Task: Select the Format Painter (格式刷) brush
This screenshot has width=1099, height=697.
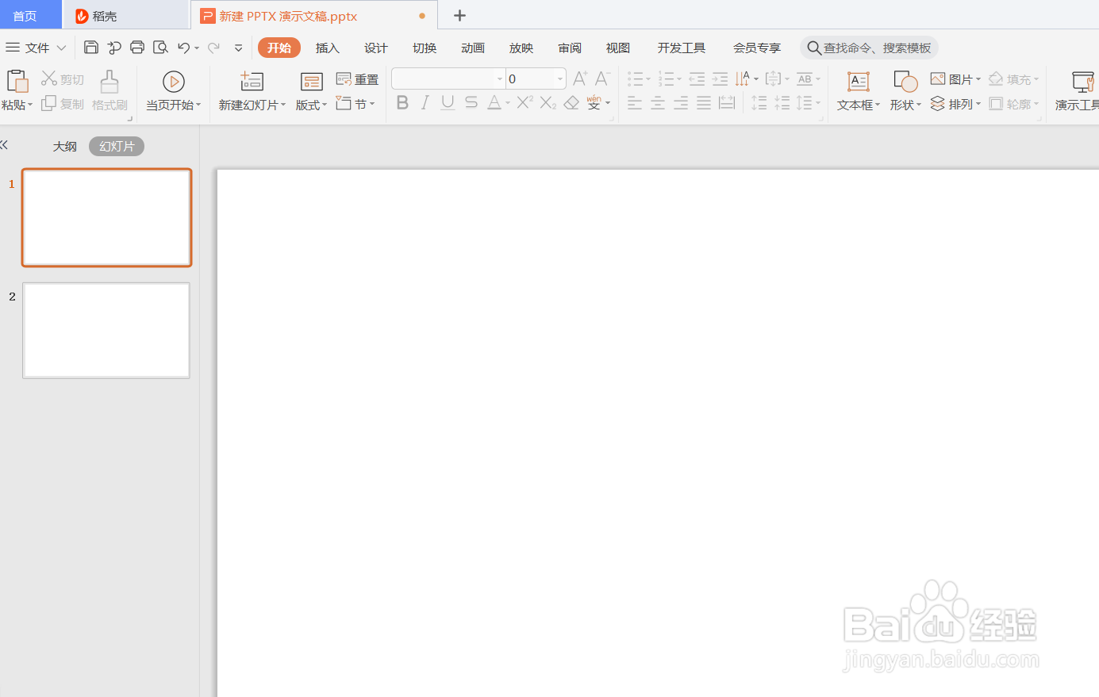Action: [110, 82]
